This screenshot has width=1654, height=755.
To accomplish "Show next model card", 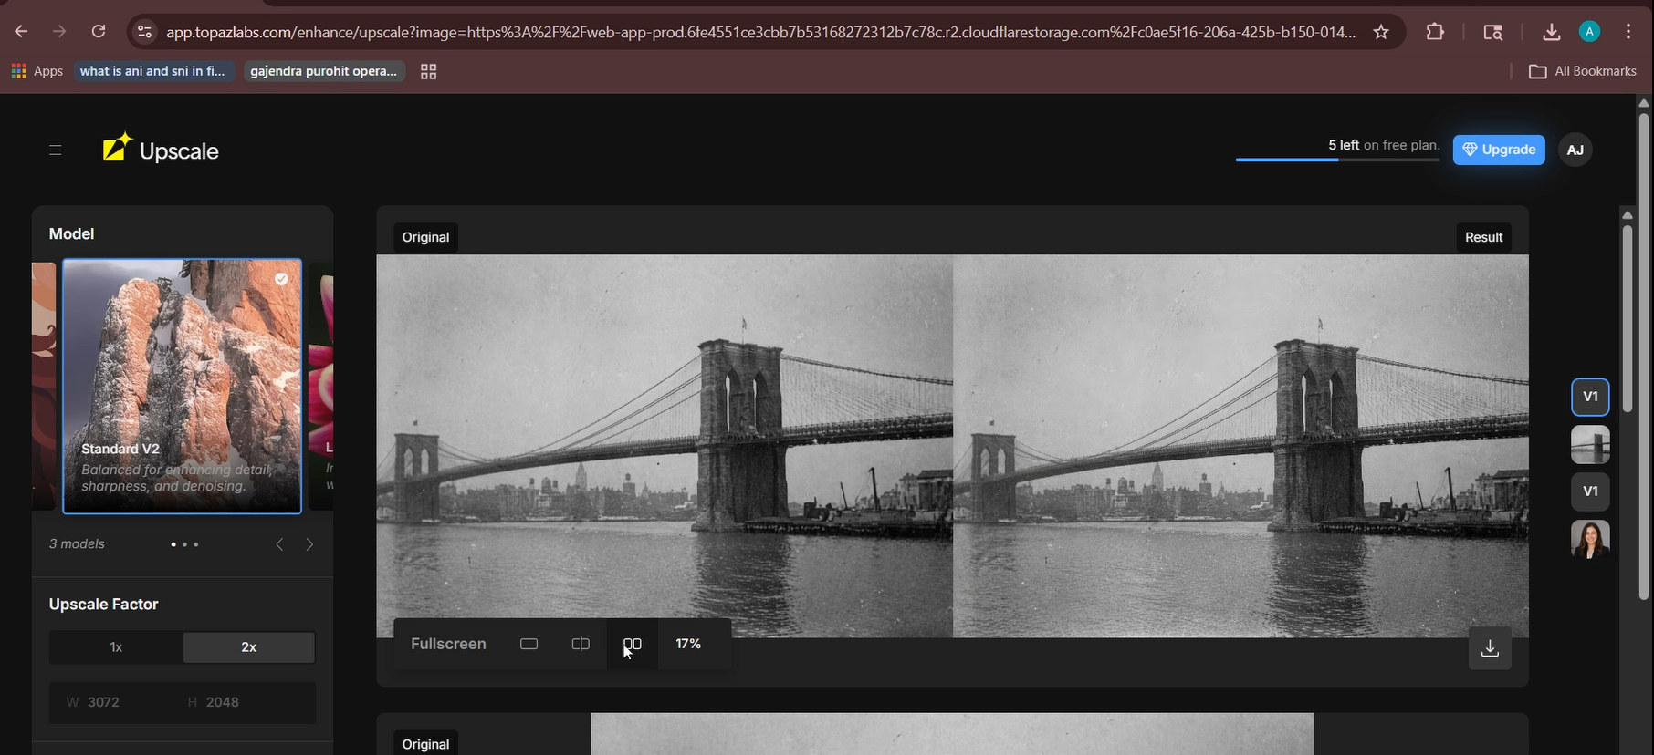I will [309, 544].
